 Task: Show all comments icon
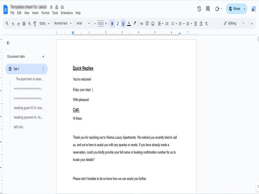coord(208,9)
